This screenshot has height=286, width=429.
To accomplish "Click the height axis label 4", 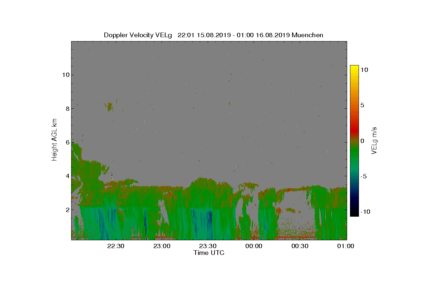I will (67, 176).
